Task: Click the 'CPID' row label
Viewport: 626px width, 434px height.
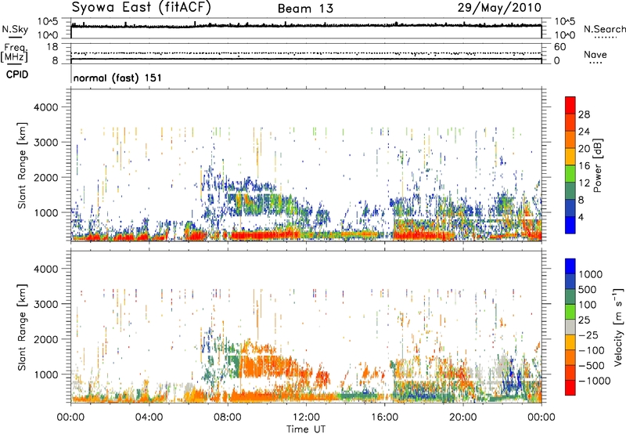Action: pos(17,74)
